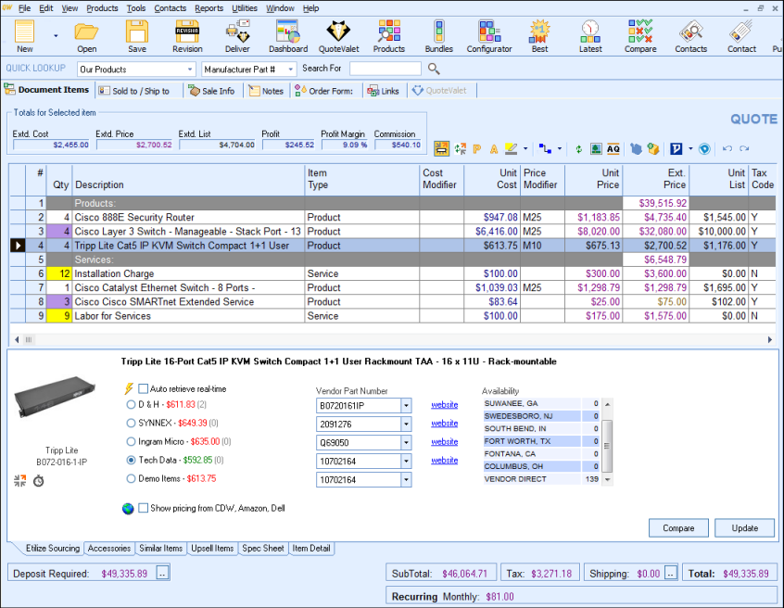The image size is (784, 608).
Task: Open the Our Products dropdown
Action: click(x=190, y=69)
